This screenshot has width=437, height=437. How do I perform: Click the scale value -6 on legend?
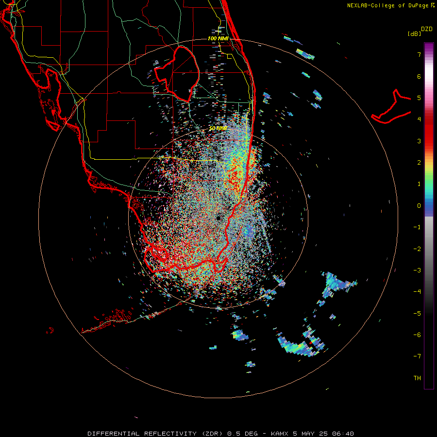(417, 335)
